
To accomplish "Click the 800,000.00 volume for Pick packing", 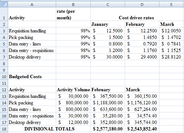I will 73,103.
